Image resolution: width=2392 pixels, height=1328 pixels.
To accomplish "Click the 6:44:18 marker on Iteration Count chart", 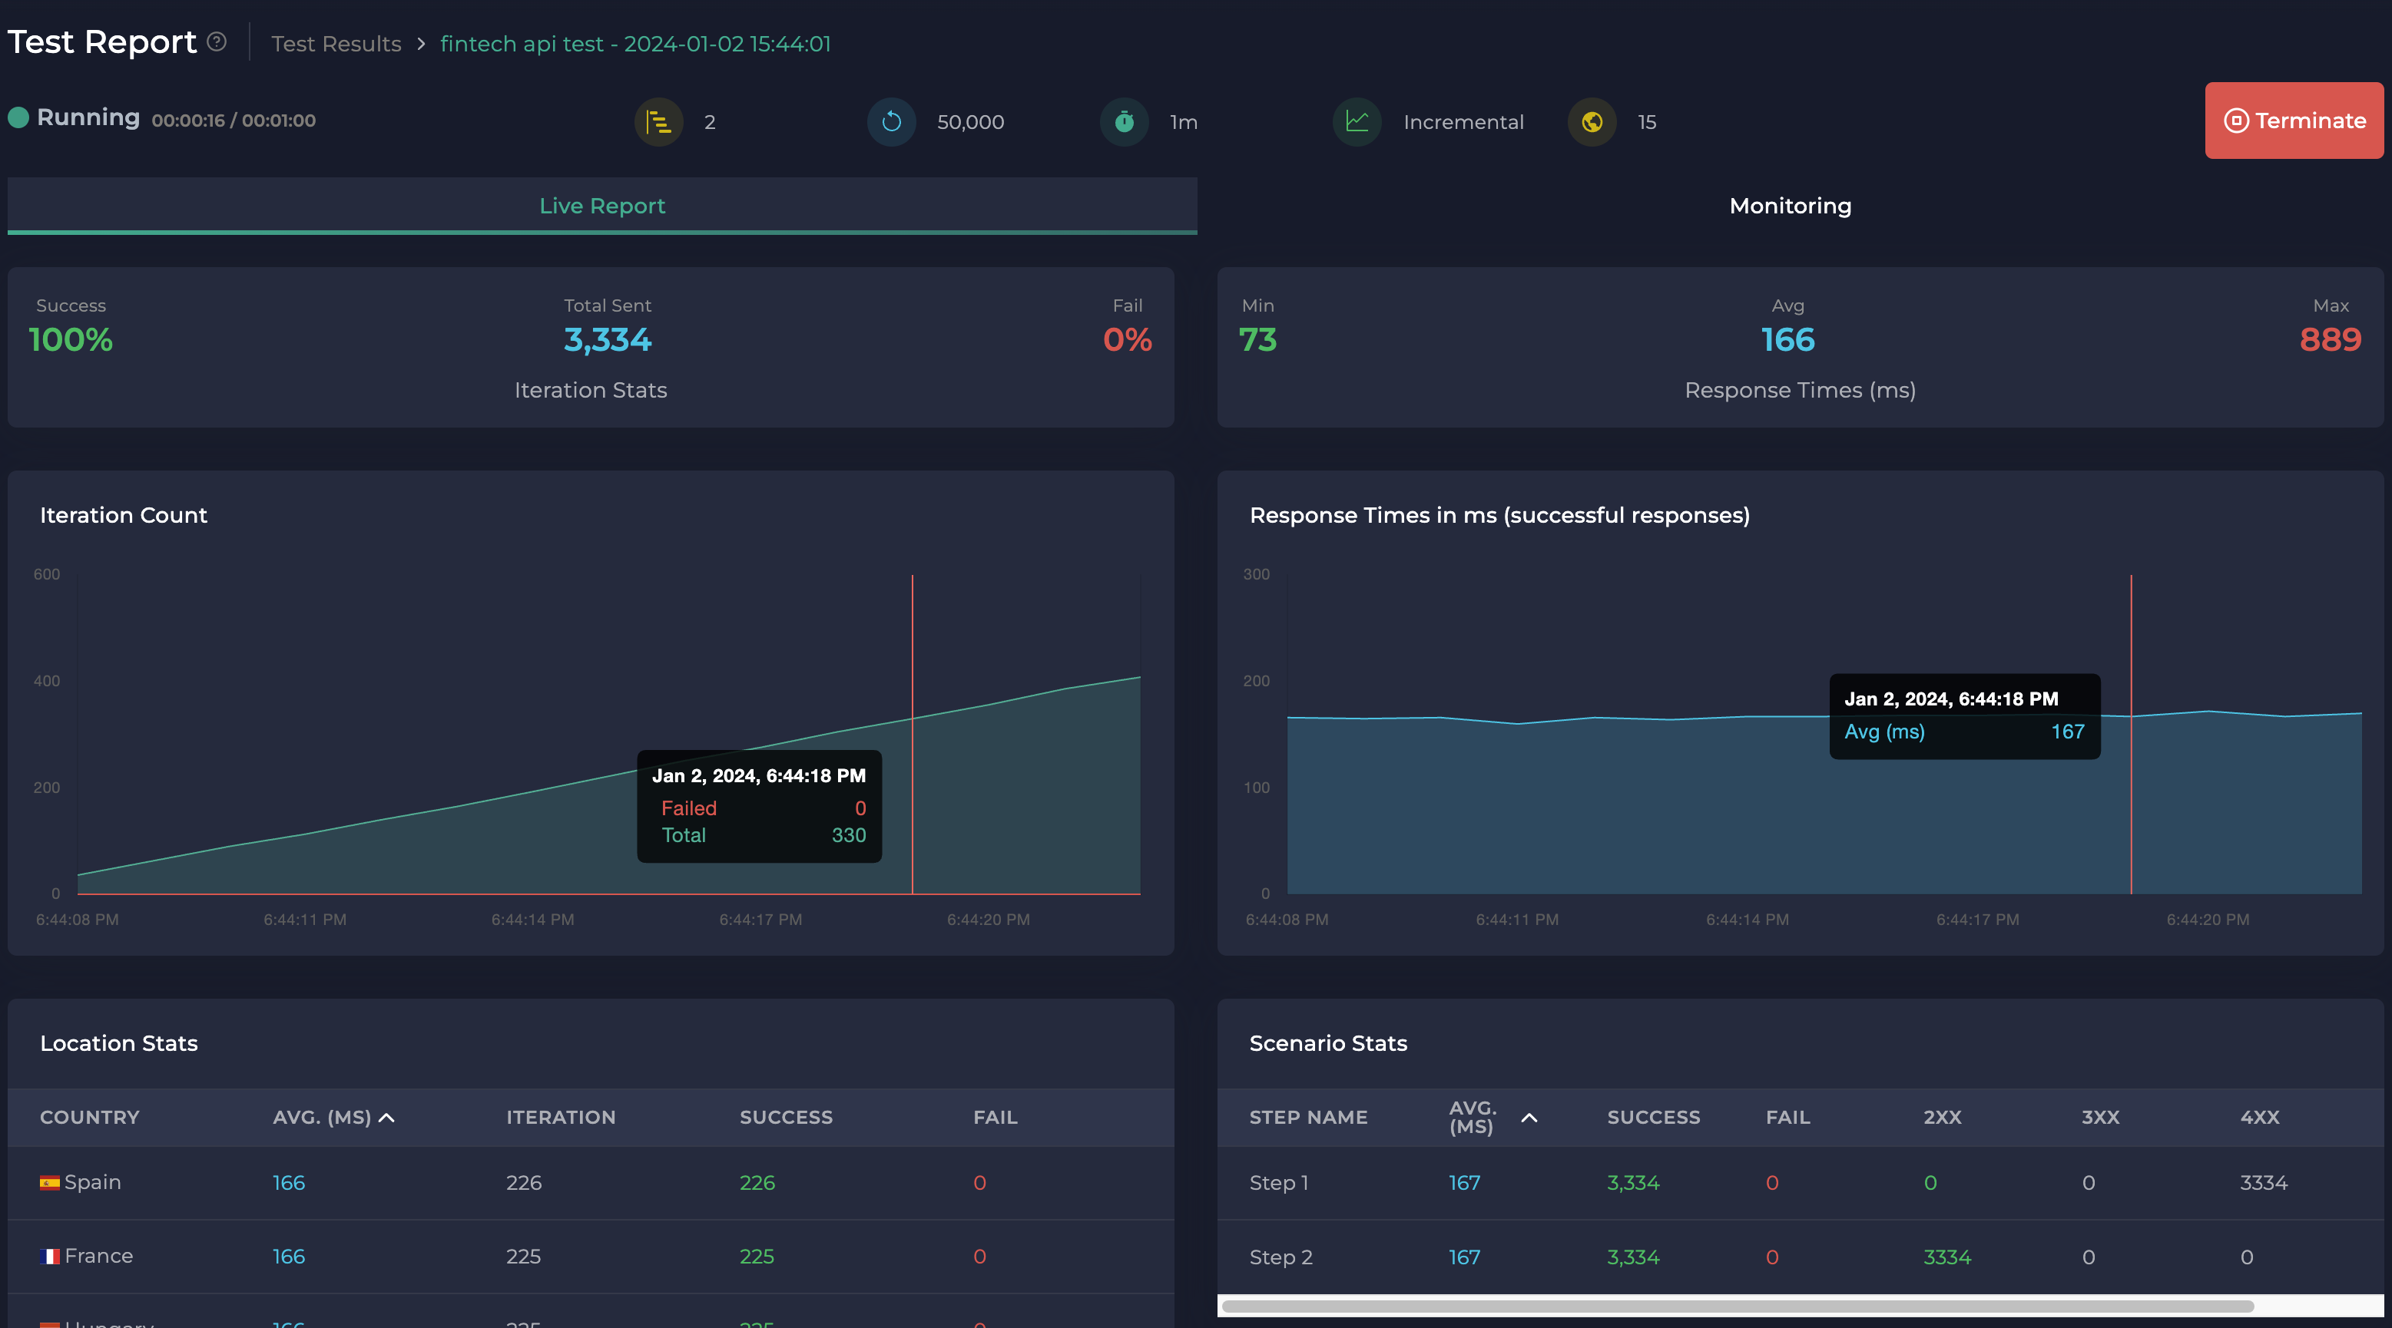I will 912,719.
